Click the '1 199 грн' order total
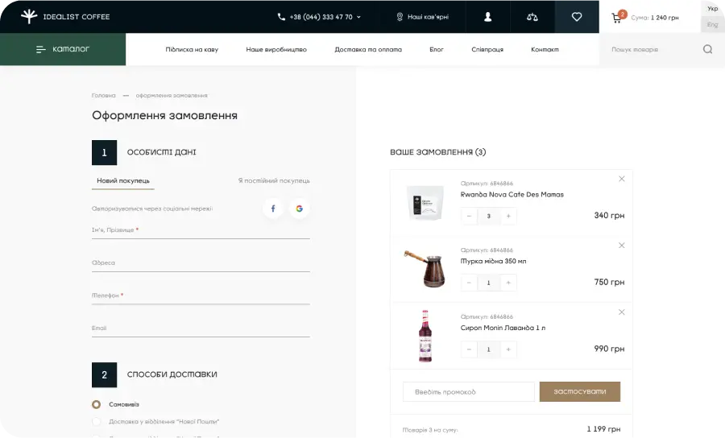 [603, 429]
